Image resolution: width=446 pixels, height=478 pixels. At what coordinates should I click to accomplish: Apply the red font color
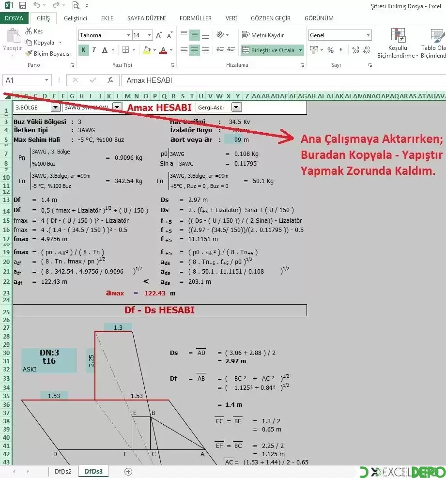[163, 50]
